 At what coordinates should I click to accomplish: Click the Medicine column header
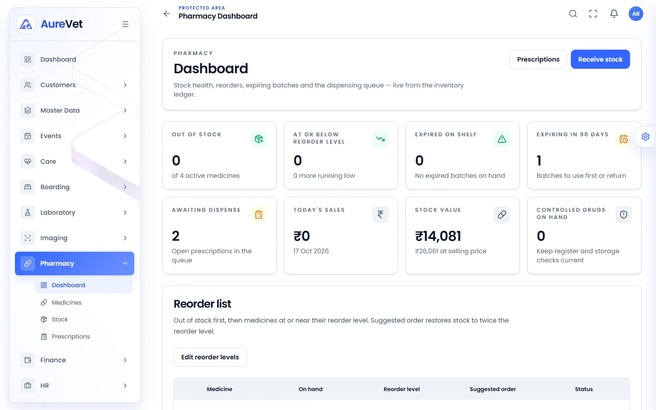tap(219, 389)
